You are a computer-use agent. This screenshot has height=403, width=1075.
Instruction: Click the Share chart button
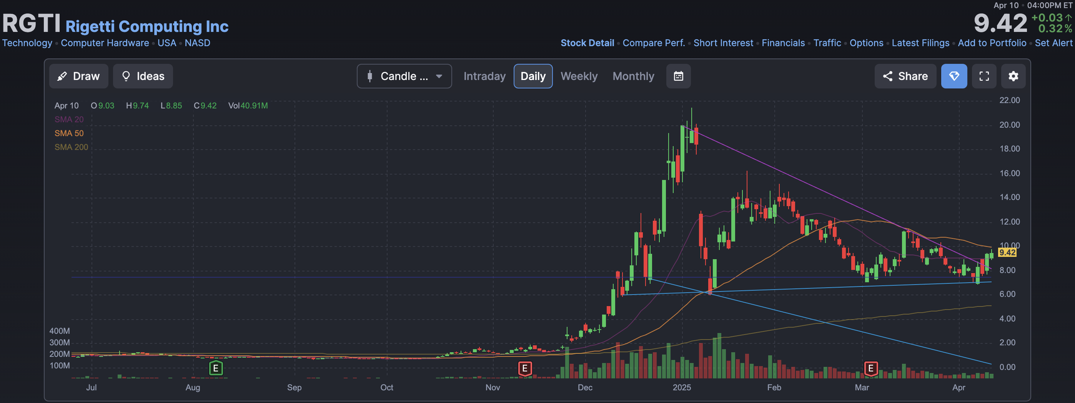tap(905, 77)
